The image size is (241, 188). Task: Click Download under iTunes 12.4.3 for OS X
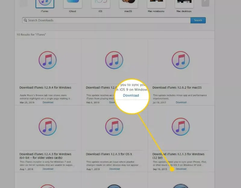click(114, 169)
